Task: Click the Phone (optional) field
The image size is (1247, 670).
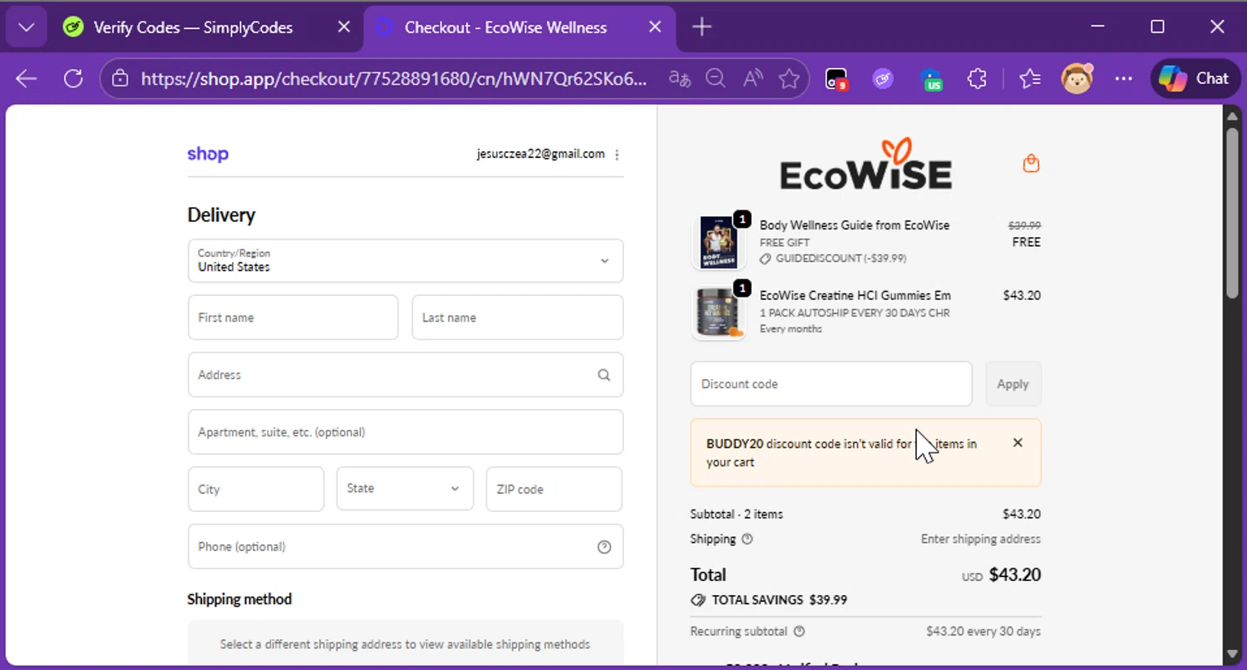Action: click(x=406, y=547)
